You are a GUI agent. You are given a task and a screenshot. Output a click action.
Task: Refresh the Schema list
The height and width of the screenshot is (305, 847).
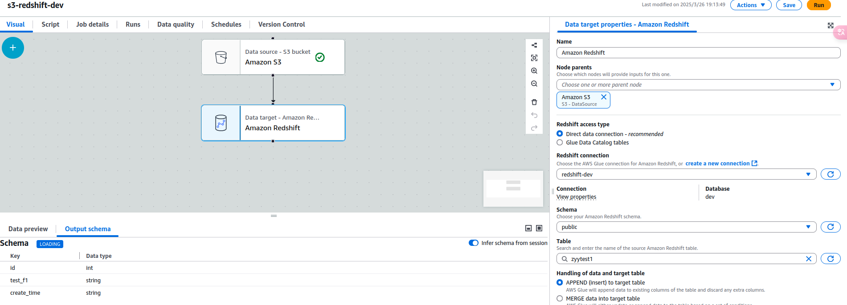pos(831,227)
